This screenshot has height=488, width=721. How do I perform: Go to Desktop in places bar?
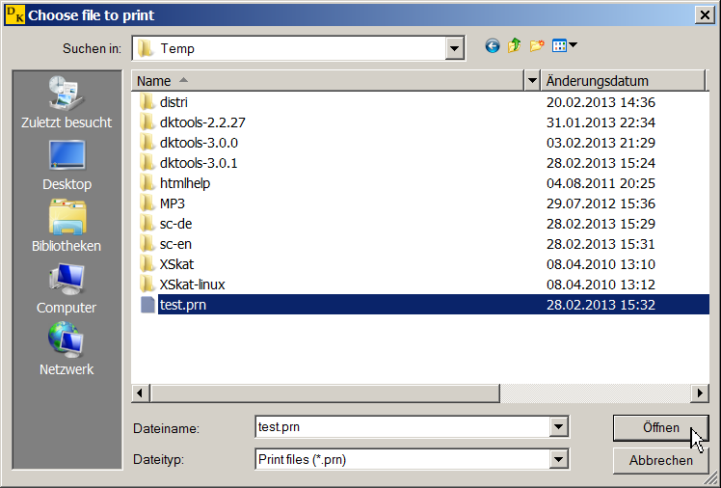[x=67, y=165]
